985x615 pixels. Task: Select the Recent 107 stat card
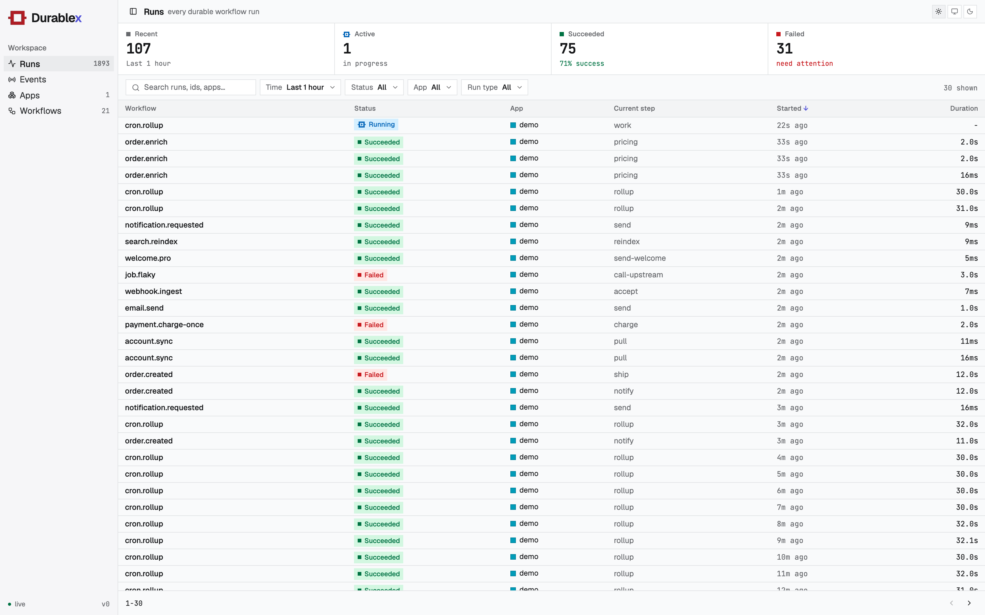(226, 49)
